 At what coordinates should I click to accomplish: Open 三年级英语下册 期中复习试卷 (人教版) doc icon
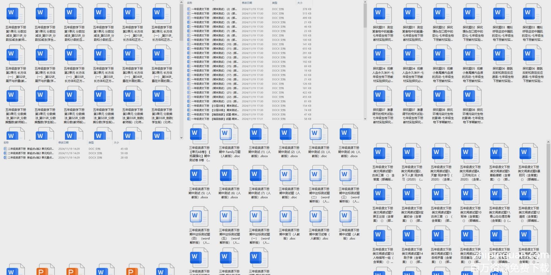click(x=319, y=217)
